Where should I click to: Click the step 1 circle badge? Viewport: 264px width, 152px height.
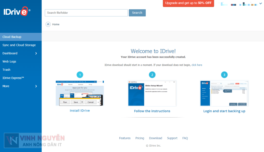80,75
